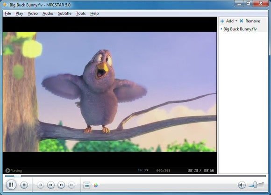The height and width of the screenshot is (195, 271).
Task: Click the Playing status icon
Action: click(7, 171)
